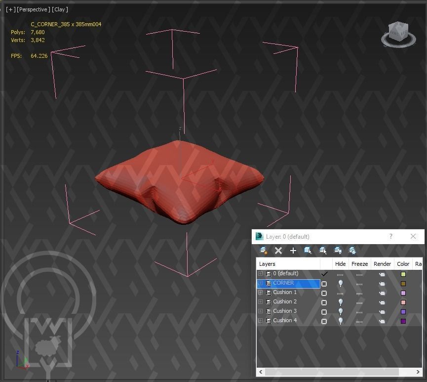Click Highlight Selected Objects' Layers icon

[x=323, y=251]
